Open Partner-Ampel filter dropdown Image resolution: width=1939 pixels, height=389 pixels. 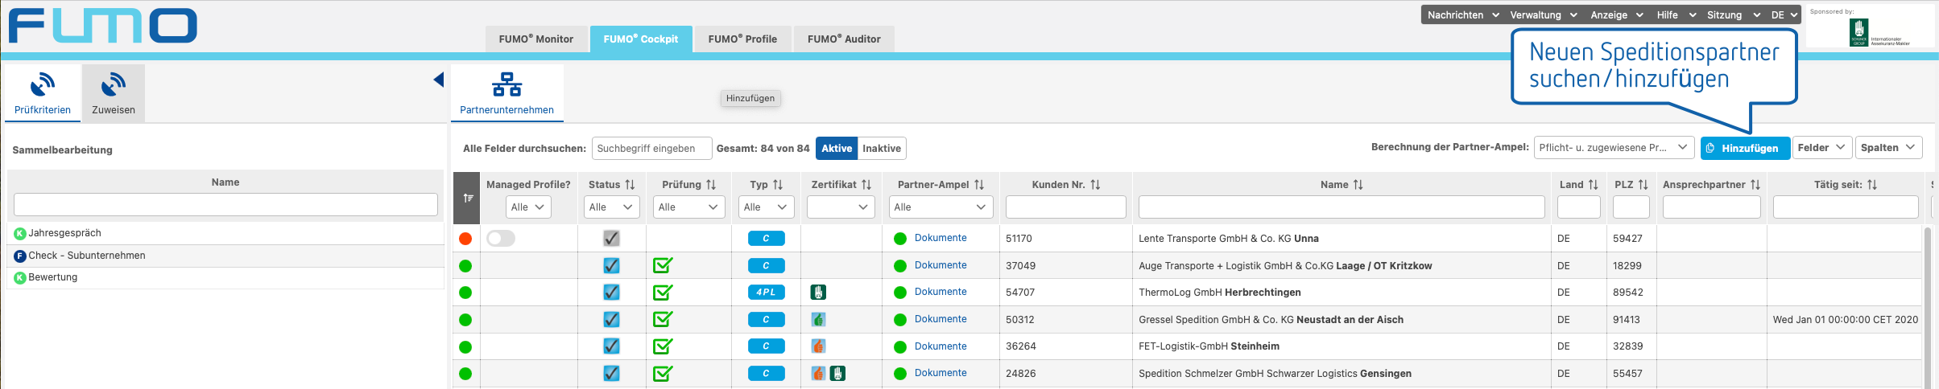click(x=941, y=207)
